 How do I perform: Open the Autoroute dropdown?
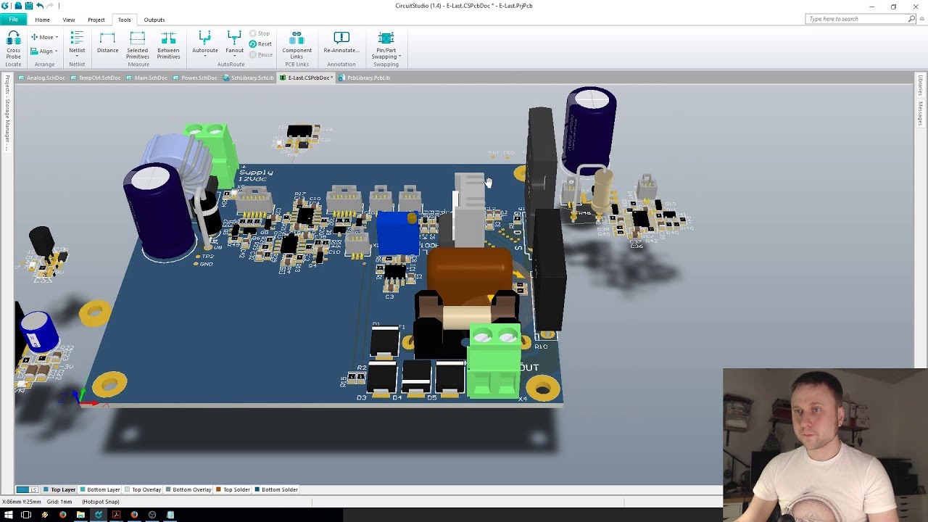coord(204,44)
